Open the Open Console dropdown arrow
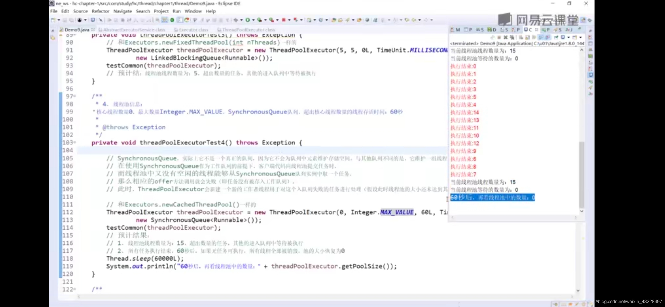Image resolution: width=665 pixels, height=307 pixels. point(581,37)
